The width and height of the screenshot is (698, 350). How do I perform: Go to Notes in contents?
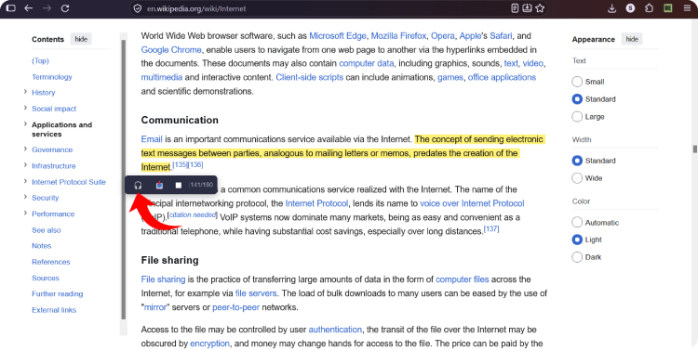click(41, 246)
